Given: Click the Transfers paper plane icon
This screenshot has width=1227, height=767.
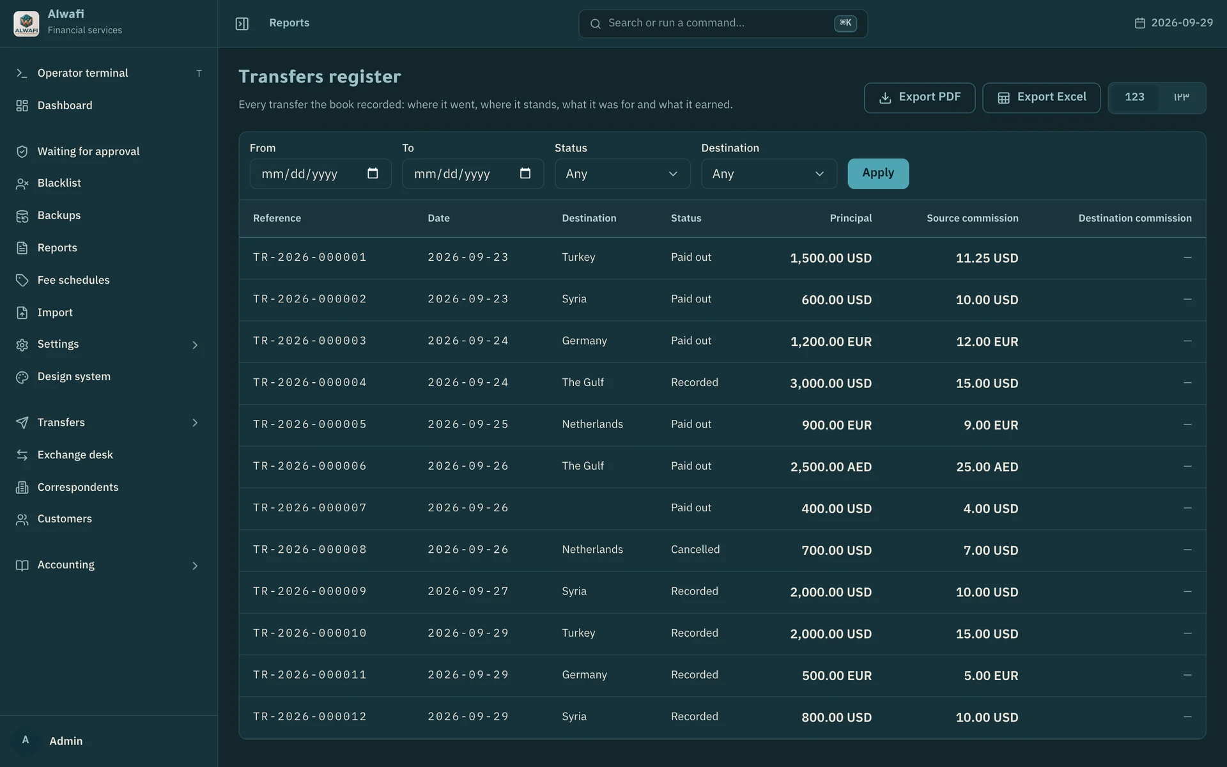Looking at the screenshot, I should coord(22,422).
